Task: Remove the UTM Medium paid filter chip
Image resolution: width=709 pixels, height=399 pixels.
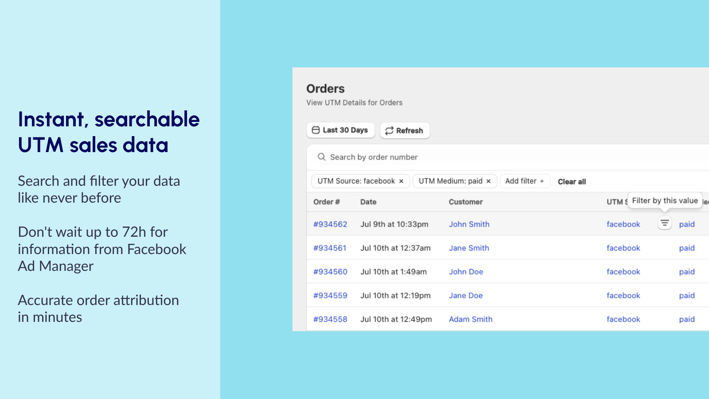Action: [487, 181]
